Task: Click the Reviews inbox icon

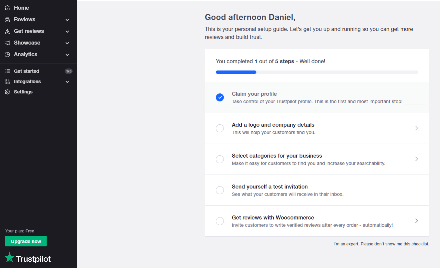Action: pyautogui.click(x=7, y=20)
